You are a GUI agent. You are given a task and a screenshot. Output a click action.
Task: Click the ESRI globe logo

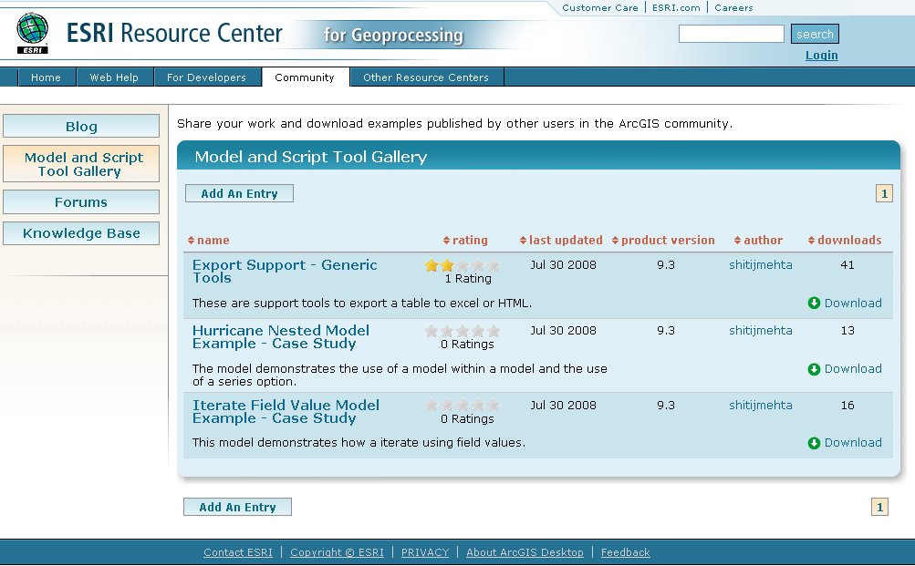[x=33, y=33]
